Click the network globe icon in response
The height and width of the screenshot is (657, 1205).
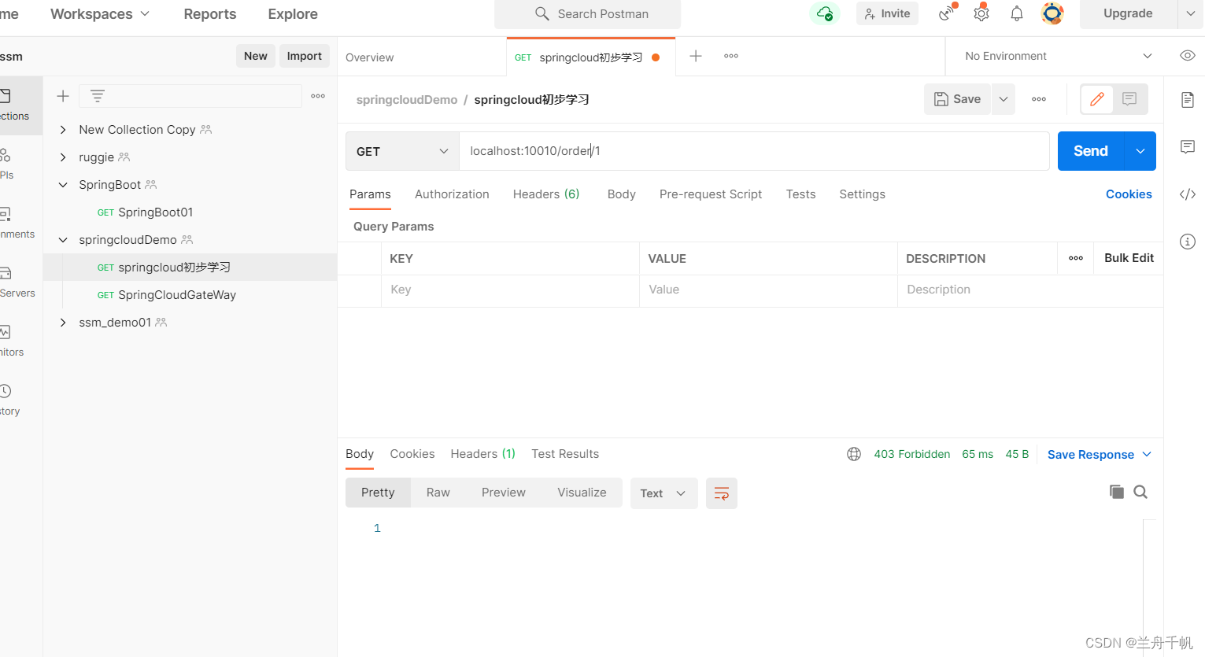coord(854,454)
